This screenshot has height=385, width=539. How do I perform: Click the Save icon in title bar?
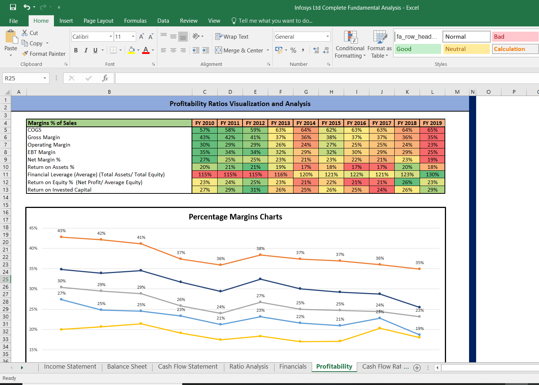click(x=13, y=7)
